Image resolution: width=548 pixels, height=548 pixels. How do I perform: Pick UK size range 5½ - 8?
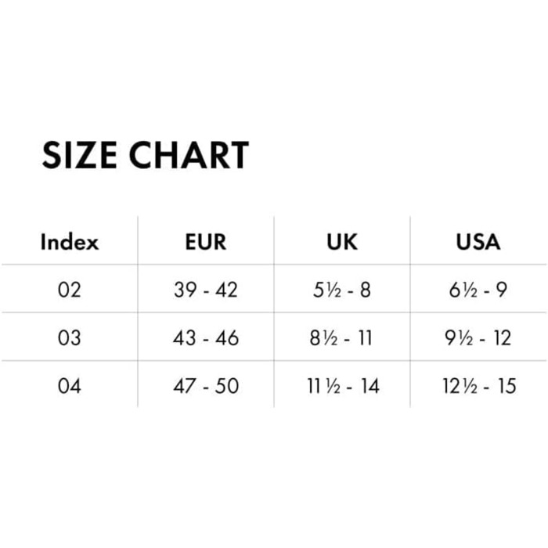(x=341, y=290)
